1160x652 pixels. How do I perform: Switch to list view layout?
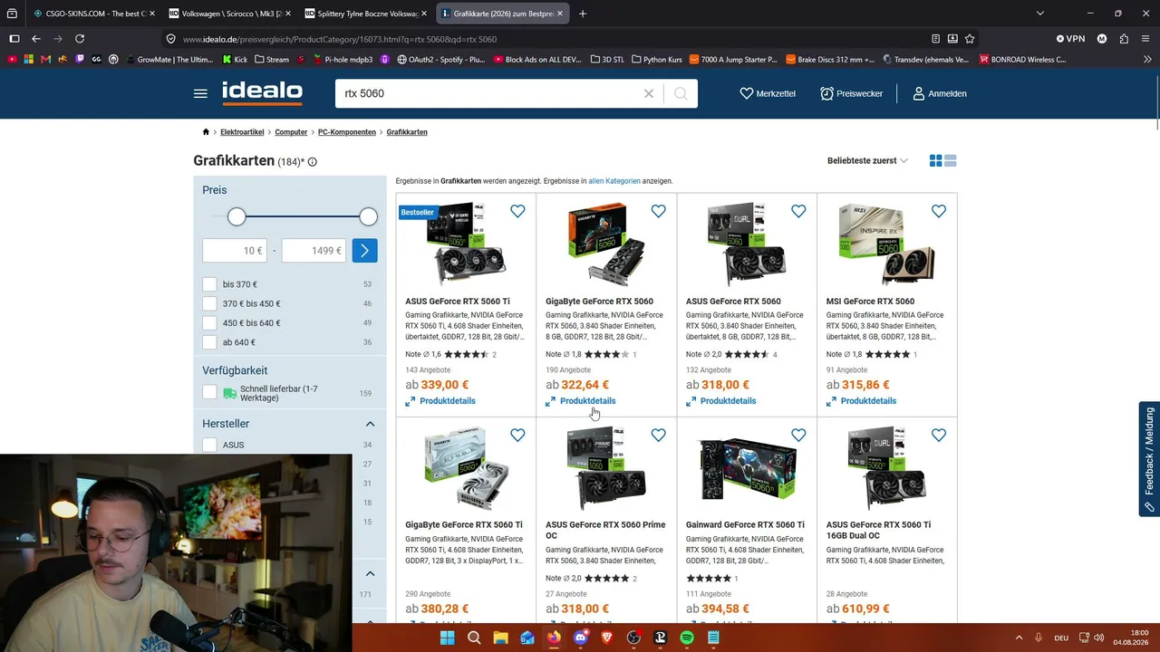click(x=951, y=161)
